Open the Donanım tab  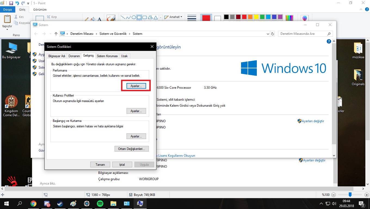(74, 56)
